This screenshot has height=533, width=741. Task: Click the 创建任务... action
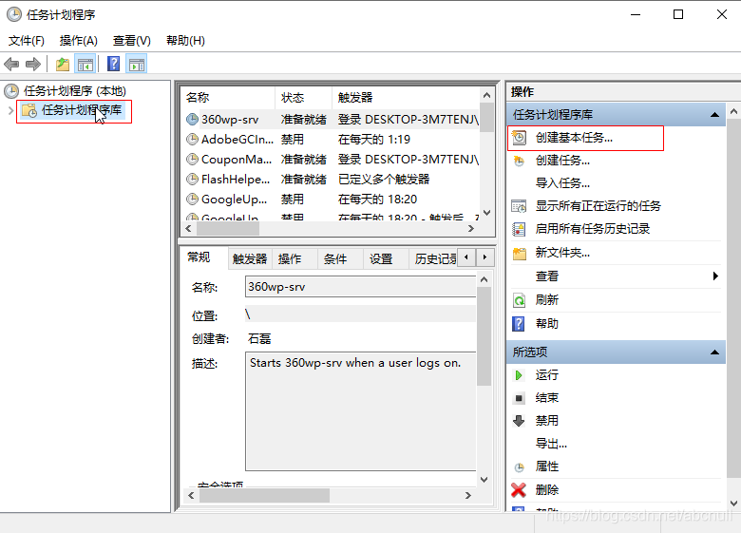point(562,161)
